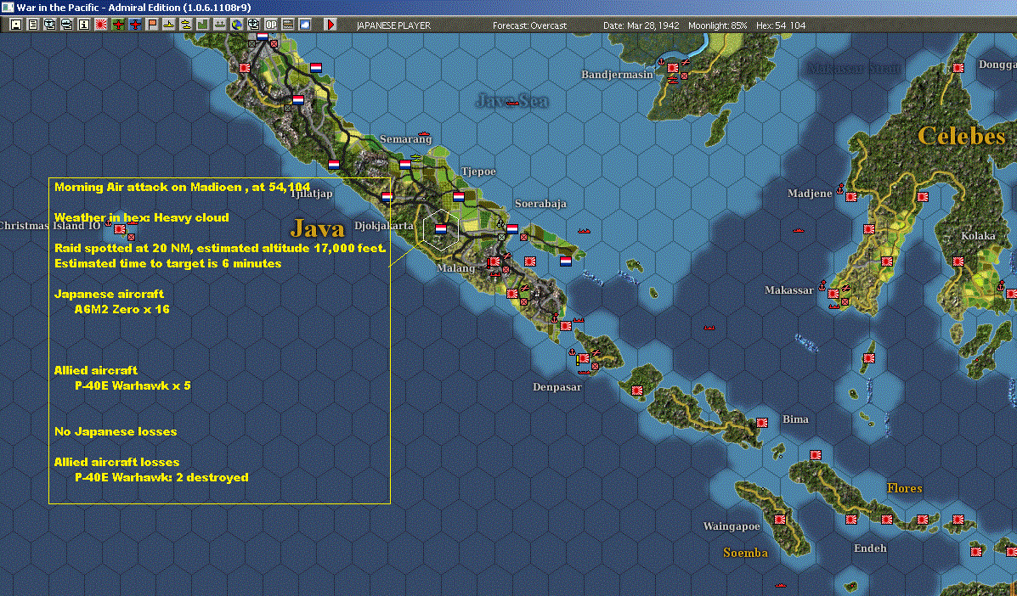This screenshot has height=596, width=1017.
Task: Click the Java island label
Action: (317, 228)
